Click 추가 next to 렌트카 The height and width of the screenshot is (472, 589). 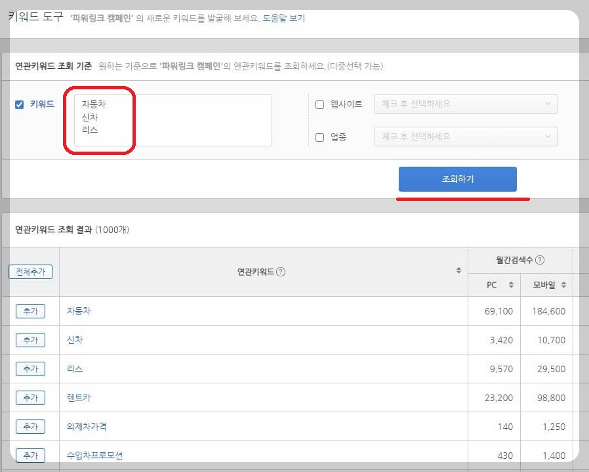tap(30, 397)
